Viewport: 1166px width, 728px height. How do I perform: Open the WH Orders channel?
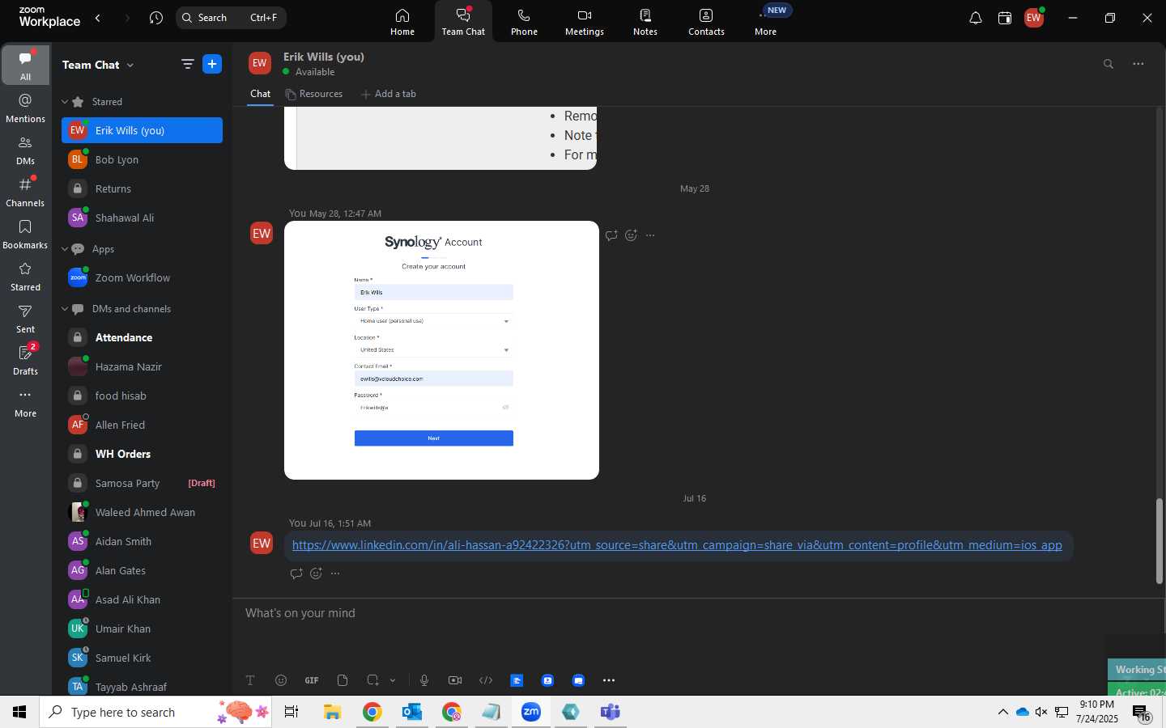(142, 454)
